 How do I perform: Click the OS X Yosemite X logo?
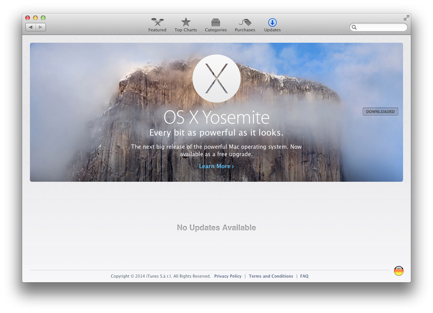pyautogui.click(x=216, y=78)
